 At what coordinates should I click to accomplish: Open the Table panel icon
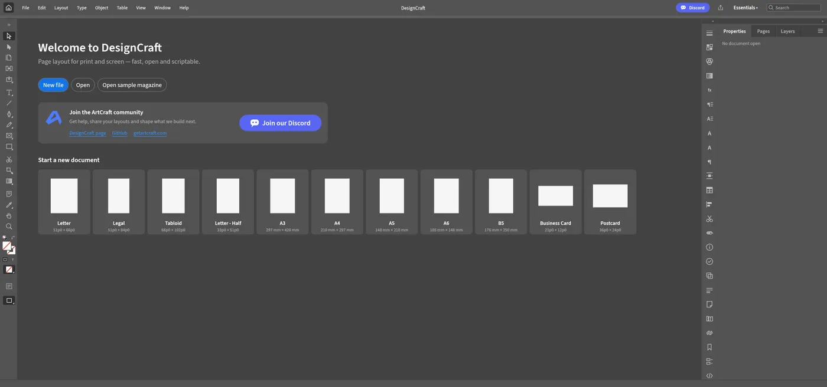(x=709, y=190)
